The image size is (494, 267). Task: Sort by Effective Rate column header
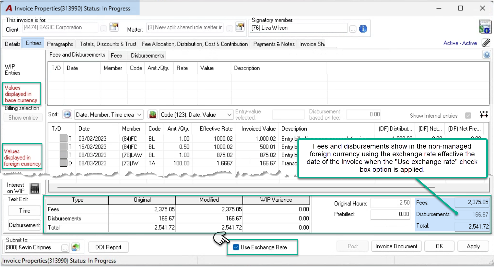216,129
